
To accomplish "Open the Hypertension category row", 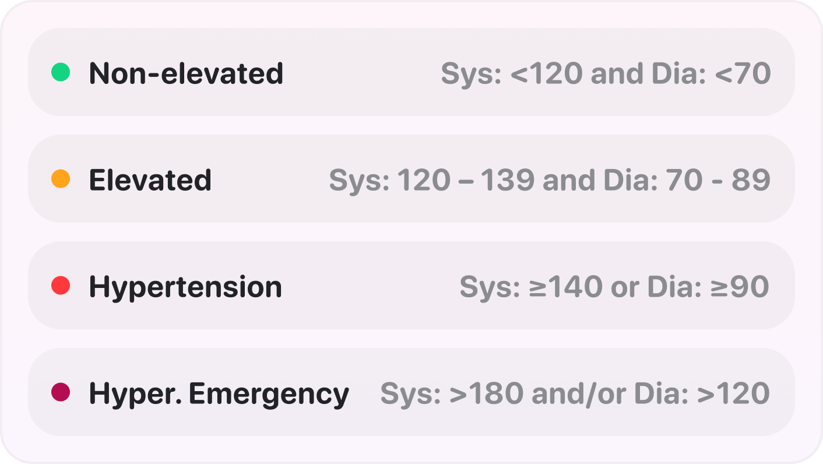I will 412,286.
